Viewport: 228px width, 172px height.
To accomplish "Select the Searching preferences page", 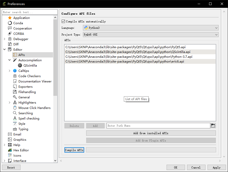I will pyautogui.click(x=26, y=113).
